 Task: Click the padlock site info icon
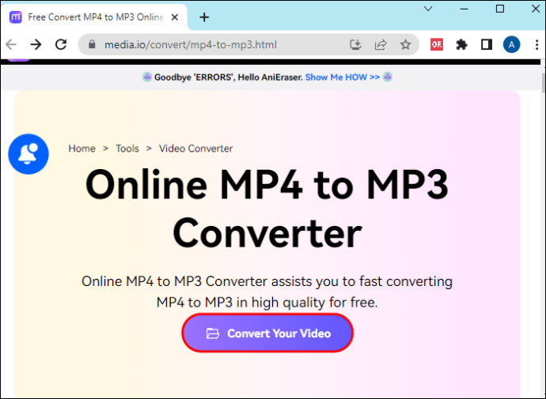click(x=92, y=44)
